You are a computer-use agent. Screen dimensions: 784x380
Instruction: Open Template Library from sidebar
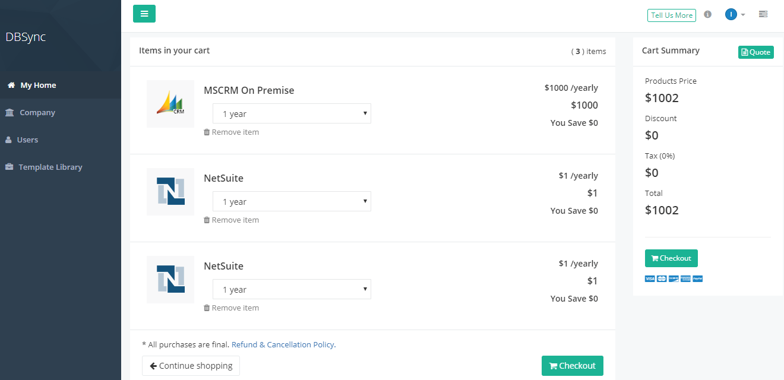click(50, 167)
